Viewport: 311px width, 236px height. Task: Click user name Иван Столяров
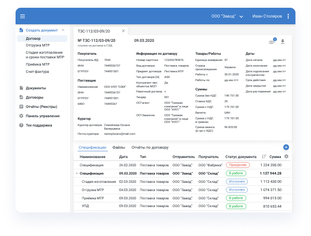tap(267, 16)
